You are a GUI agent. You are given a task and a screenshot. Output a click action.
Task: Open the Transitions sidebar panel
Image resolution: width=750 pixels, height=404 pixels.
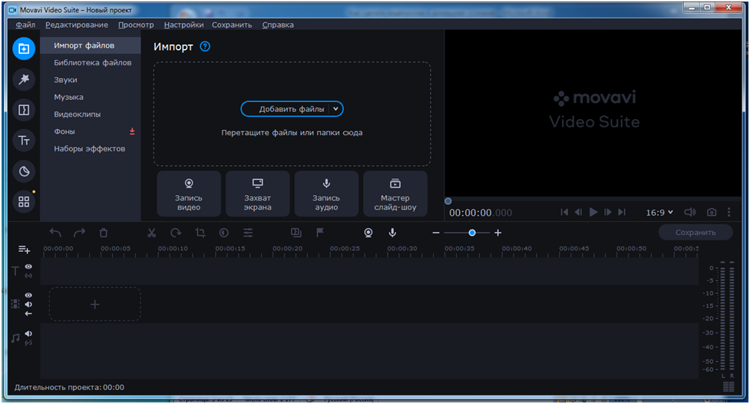pyautogui.click(x=24, y=110)
